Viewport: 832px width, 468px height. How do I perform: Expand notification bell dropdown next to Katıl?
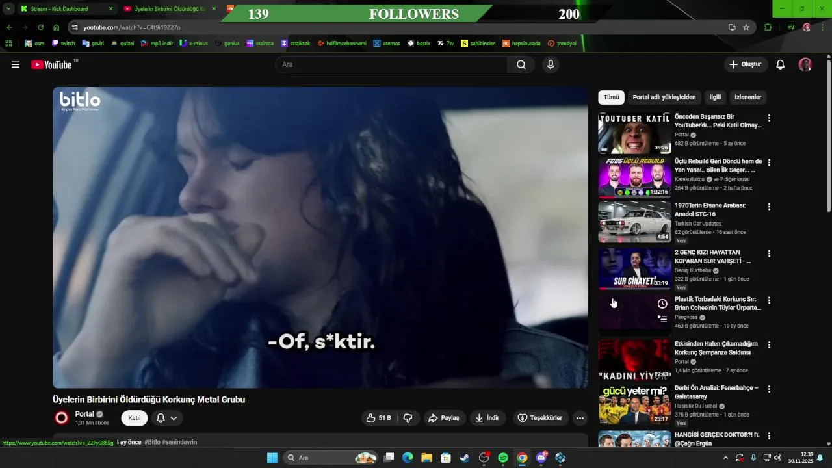[x=167, y=418]
